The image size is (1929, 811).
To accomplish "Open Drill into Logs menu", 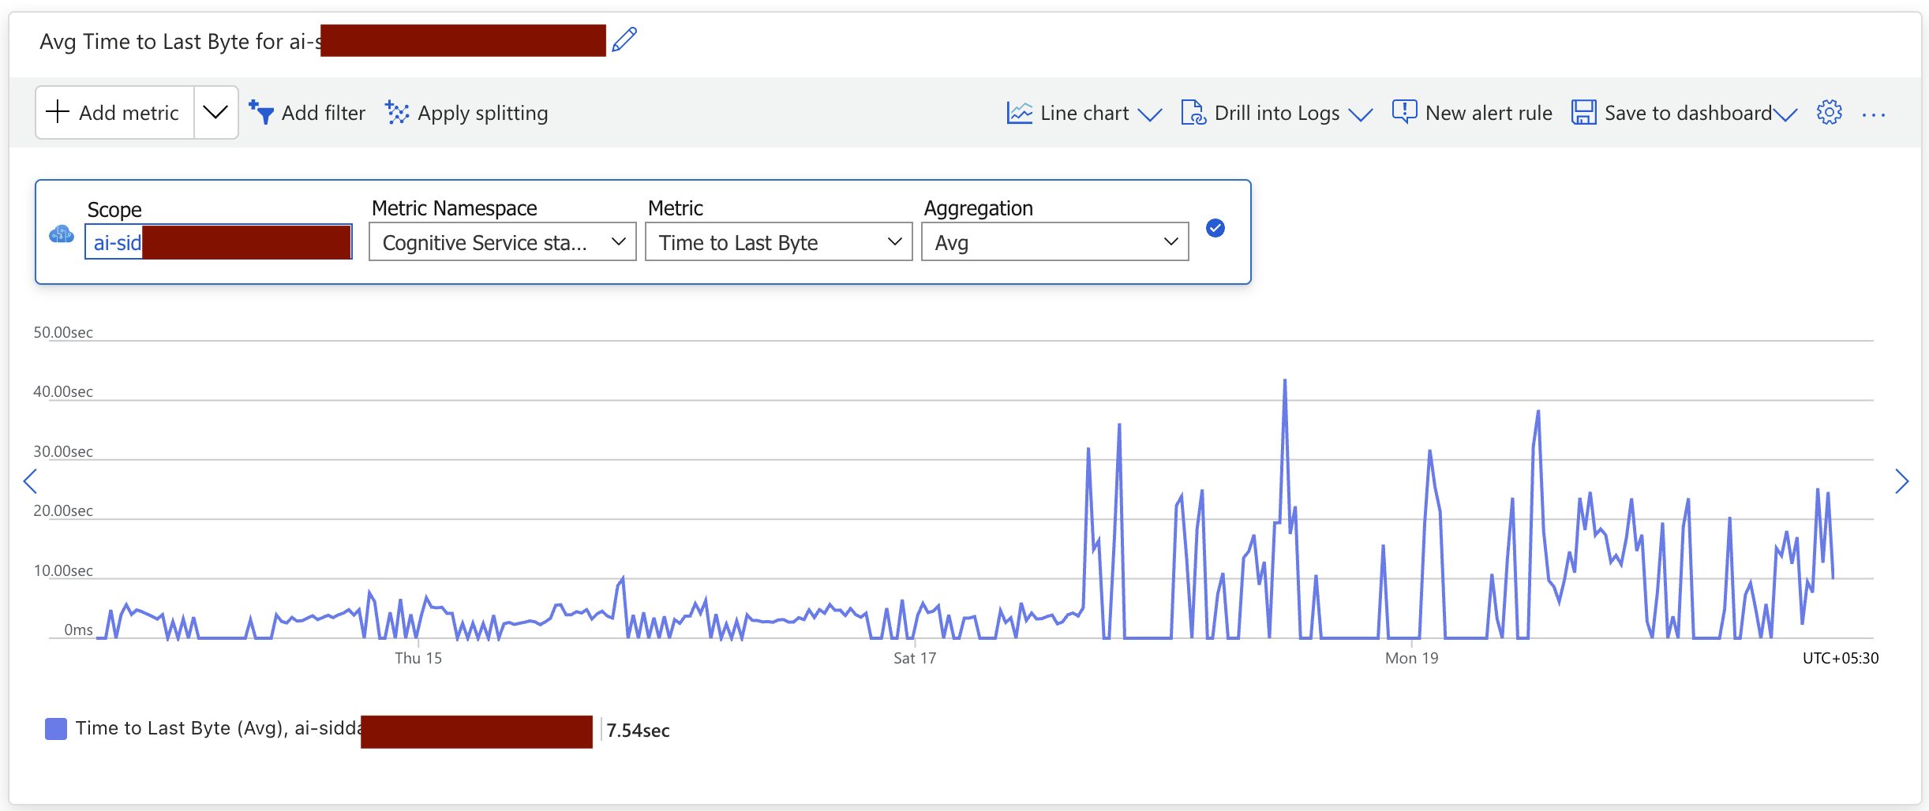I will (x=1276, y=113).
